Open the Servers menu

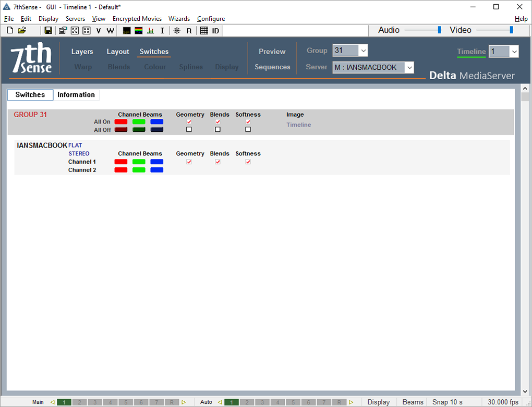[75, 19]
